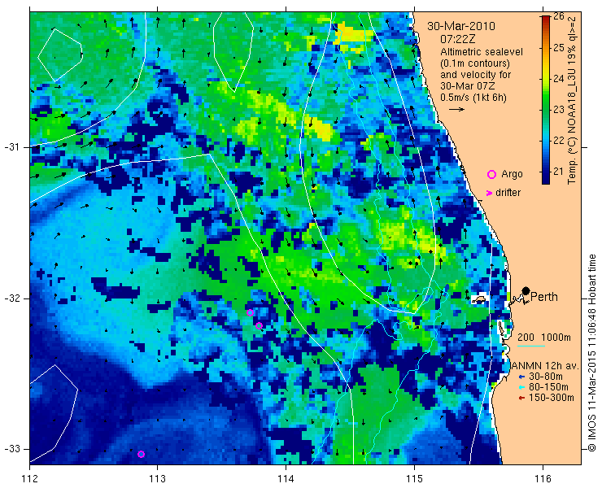This screenshot has height=488, width=602.
Task: Click the '(0.1m contours)' caption text
Action: (475, 63)
